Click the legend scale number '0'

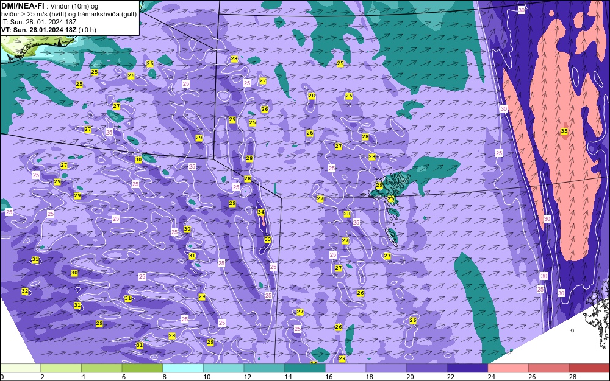pos(2,377)
